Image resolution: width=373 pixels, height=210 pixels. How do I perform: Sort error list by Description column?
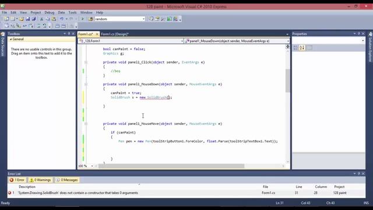tap(27, 187)
